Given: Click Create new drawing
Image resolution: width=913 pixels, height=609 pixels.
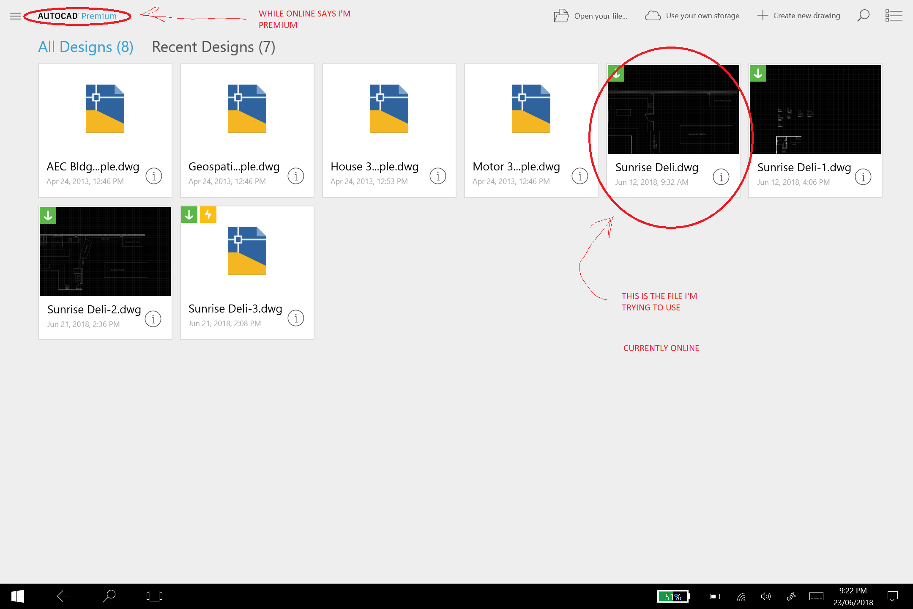Looking at the screenshot, I should point(798,16).
